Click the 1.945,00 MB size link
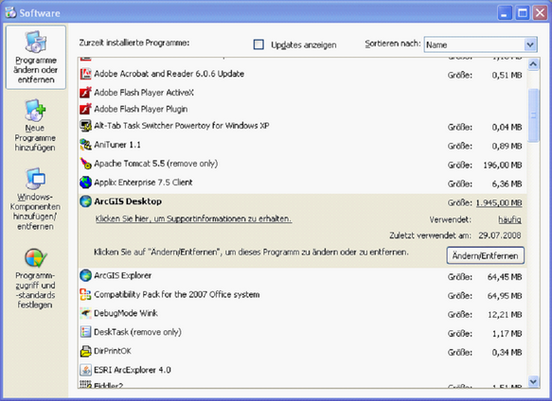The width and height of the screenshot is (552, 401). click(499, 203)
